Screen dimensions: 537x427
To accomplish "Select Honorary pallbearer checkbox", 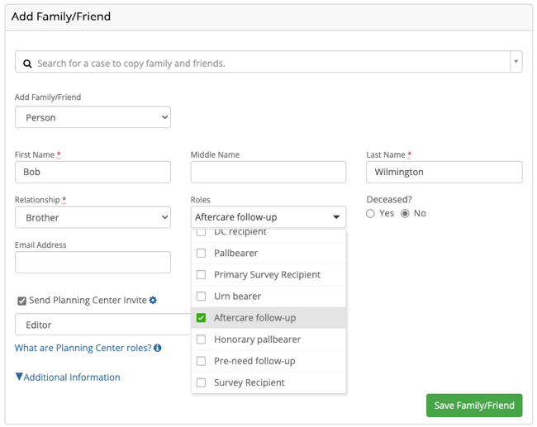I will [201, 339].
